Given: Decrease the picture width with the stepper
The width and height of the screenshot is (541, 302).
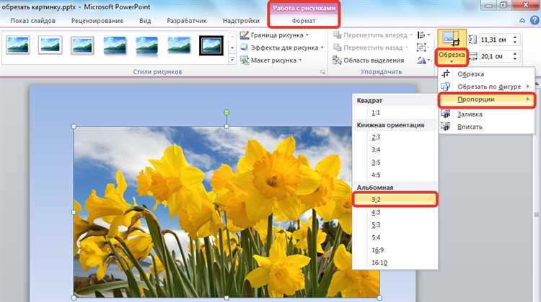Looking at the screenshot, I should click(x=515, y=59).
